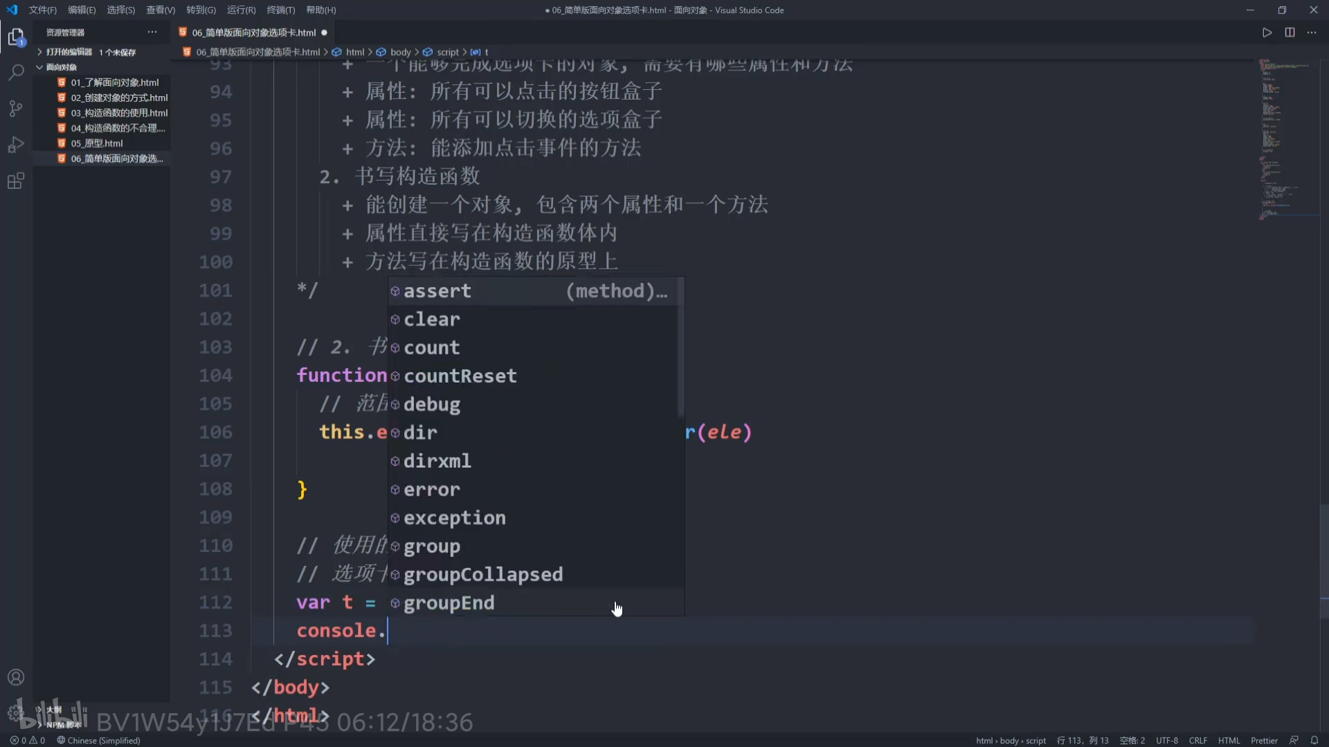Open the Run and Debug view
The width and height of the screenshot is (1329, 747).
click(15, 145)
